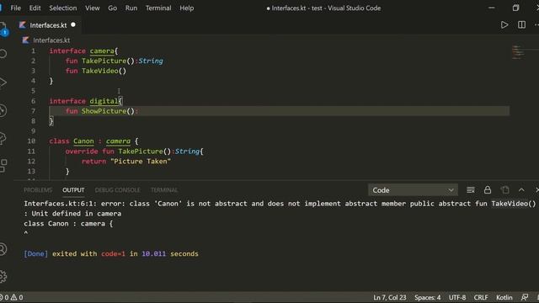Switch to the DEBUG CONSOLE tab

[118, 190]
